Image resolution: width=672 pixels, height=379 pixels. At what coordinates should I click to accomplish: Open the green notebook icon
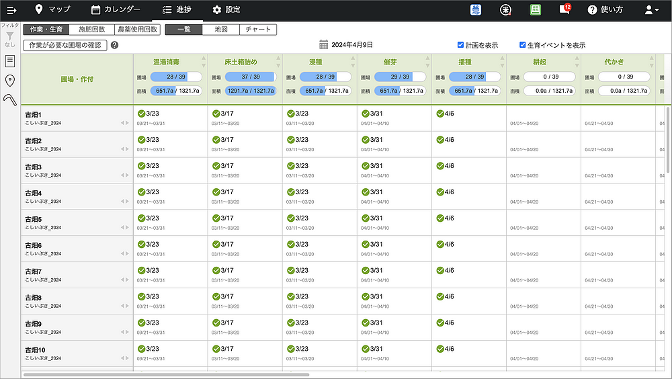click(x=536, y=10)
